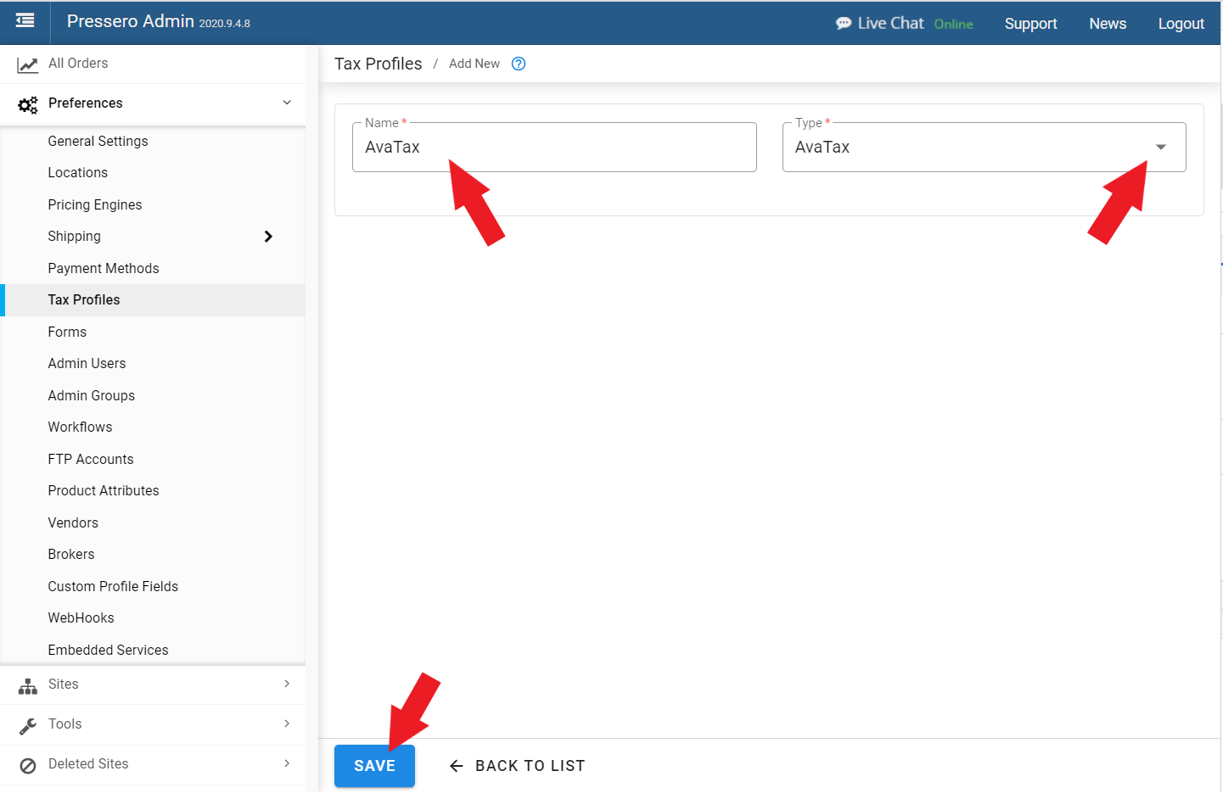Go back to list
This screenshot has height=799, width=1223.
(517, 766)
